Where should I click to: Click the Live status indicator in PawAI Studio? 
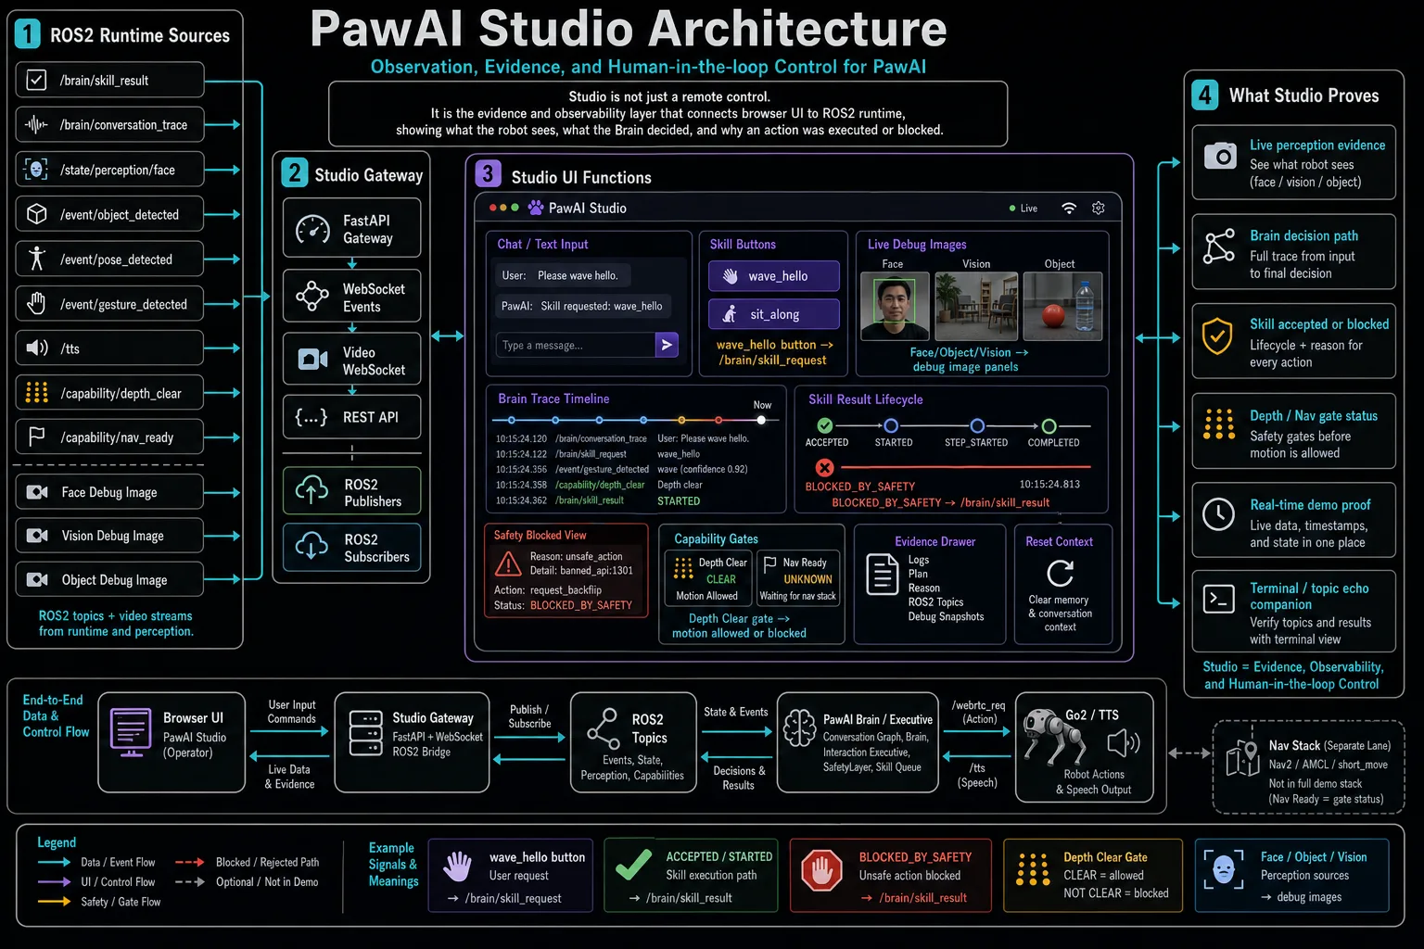tap(1023, 209)
